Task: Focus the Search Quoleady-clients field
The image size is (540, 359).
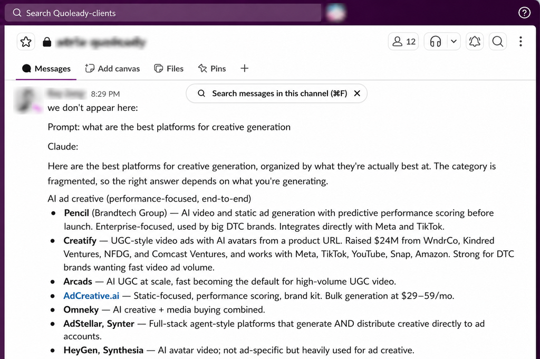Action: (x=163, y=13)
